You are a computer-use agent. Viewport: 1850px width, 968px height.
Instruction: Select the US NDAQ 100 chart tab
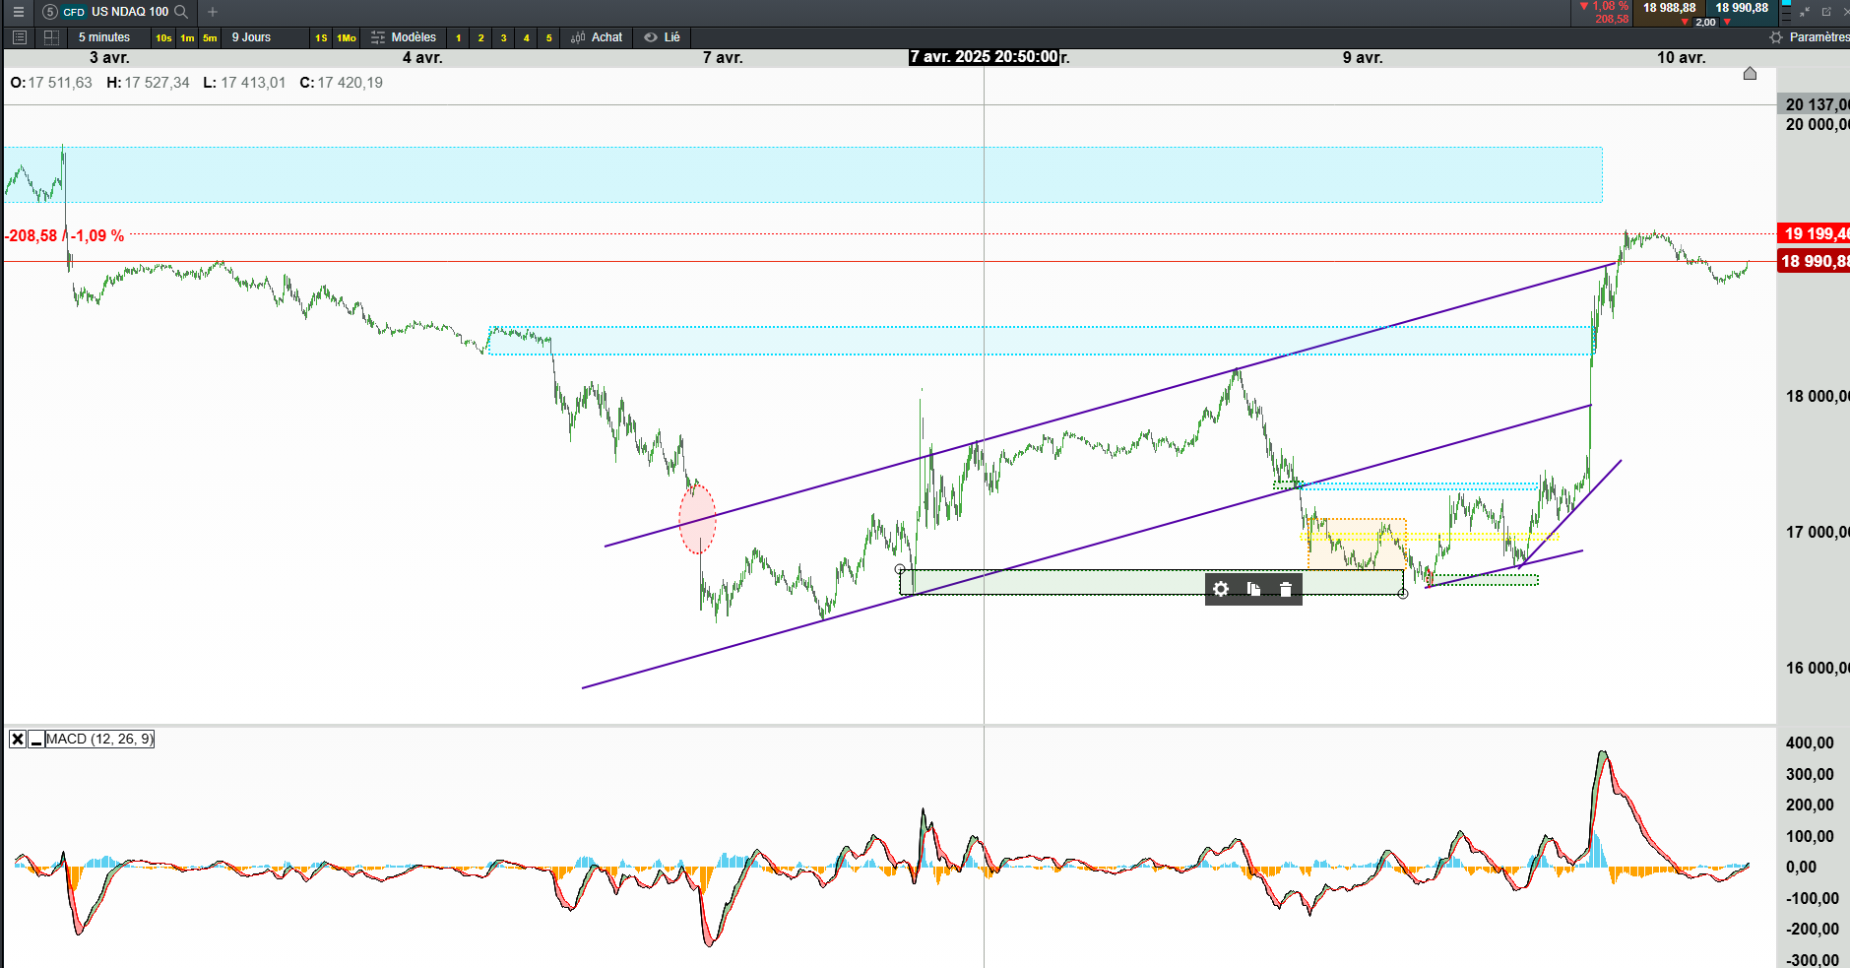click(x=115, y=12)
